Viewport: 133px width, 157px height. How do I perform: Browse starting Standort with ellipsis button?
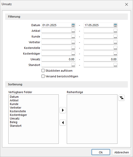coord(73,65)
